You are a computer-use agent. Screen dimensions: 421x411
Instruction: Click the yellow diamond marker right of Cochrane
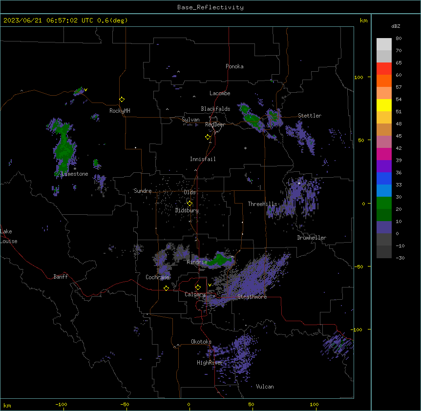coord(166,288)
